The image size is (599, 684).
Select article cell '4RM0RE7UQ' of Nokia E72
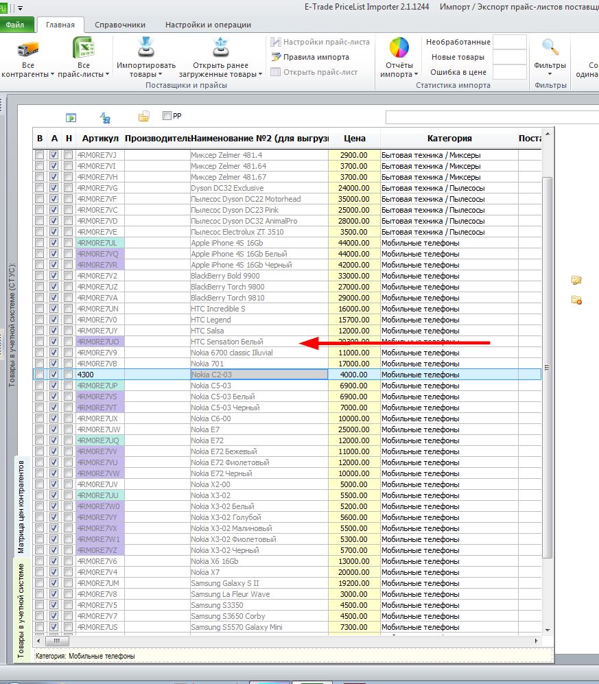point(100,440)
